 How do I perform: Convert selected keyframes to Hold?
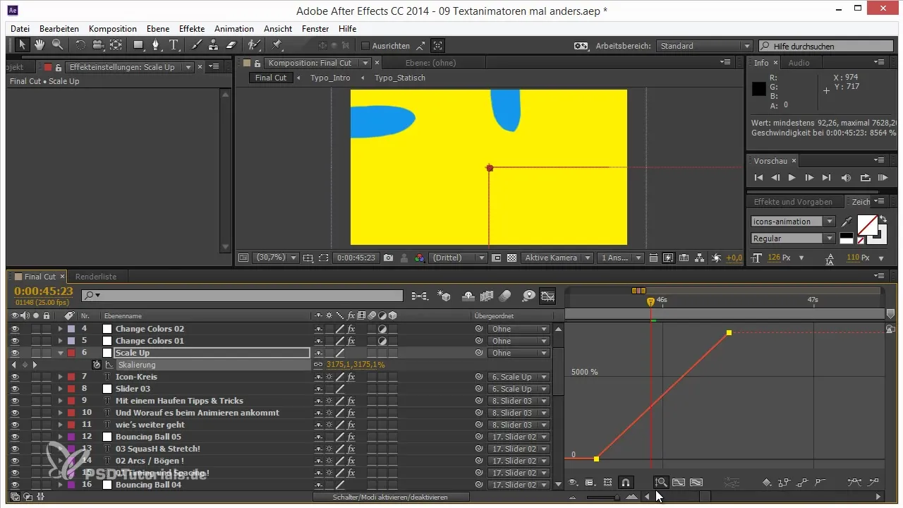coord(783,483)
